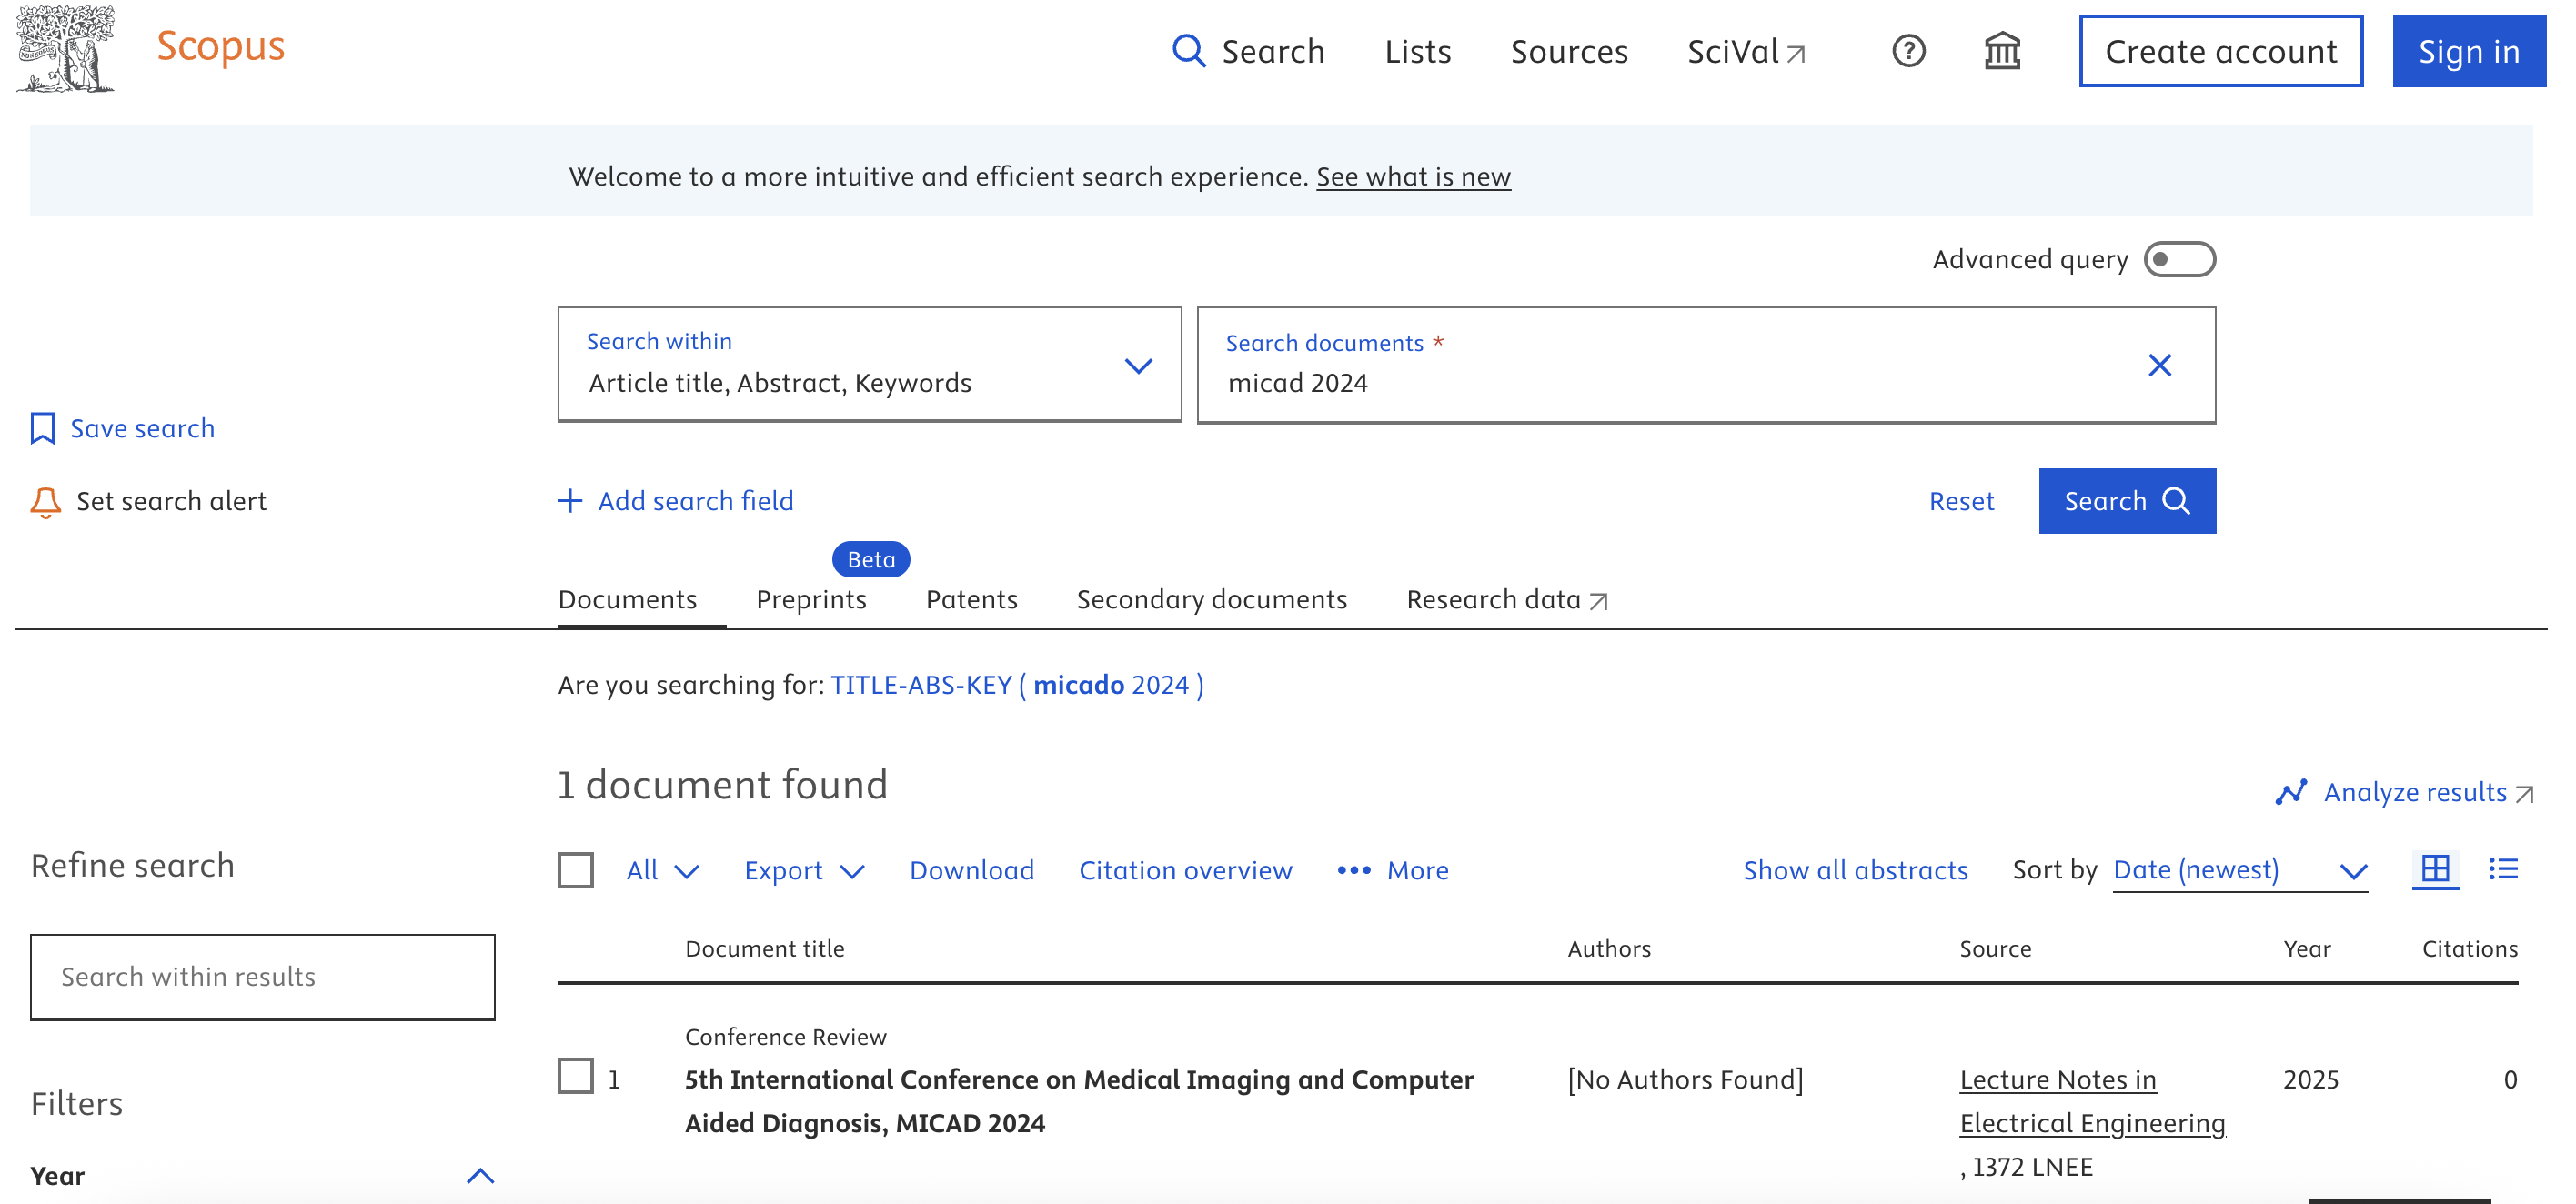
Task: Clear the search documents field
Action: point(2159,365)
